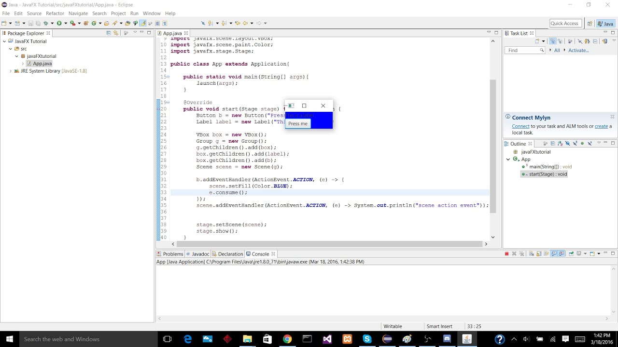Click the Debug bug icon in toolbar

[x=46, y=23]
